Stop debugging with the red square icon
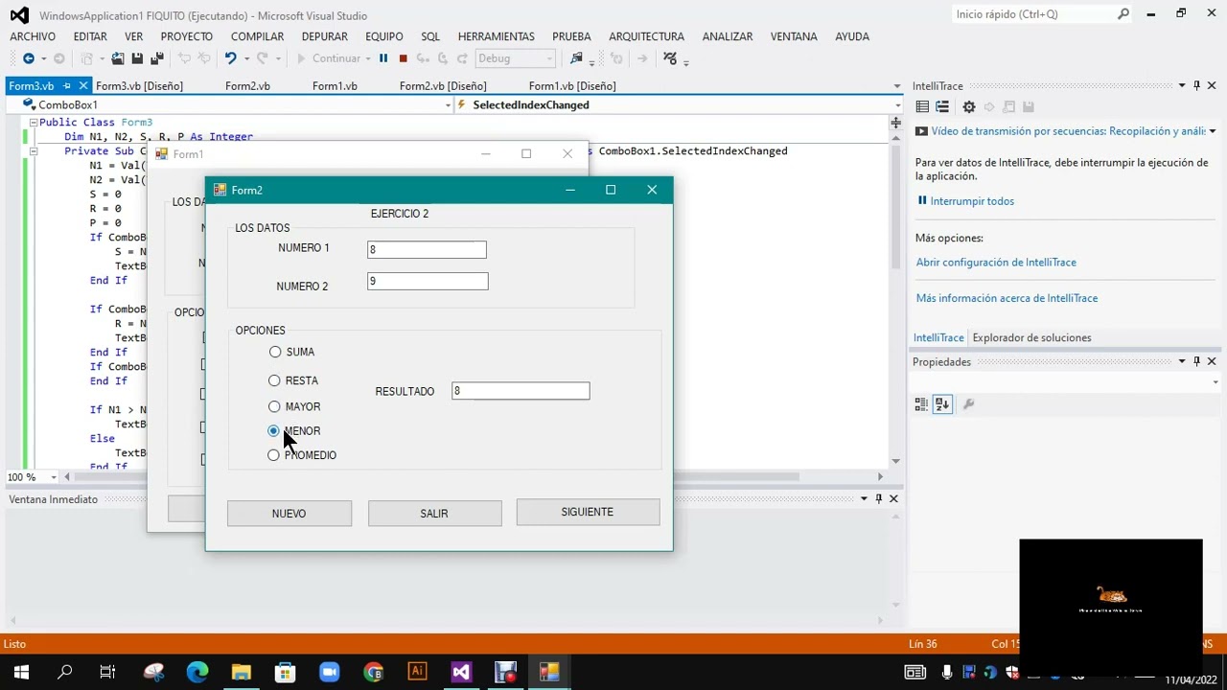The width and height of the screenshot is (1227, 690). pyautogui.click(x=403, y=58)
